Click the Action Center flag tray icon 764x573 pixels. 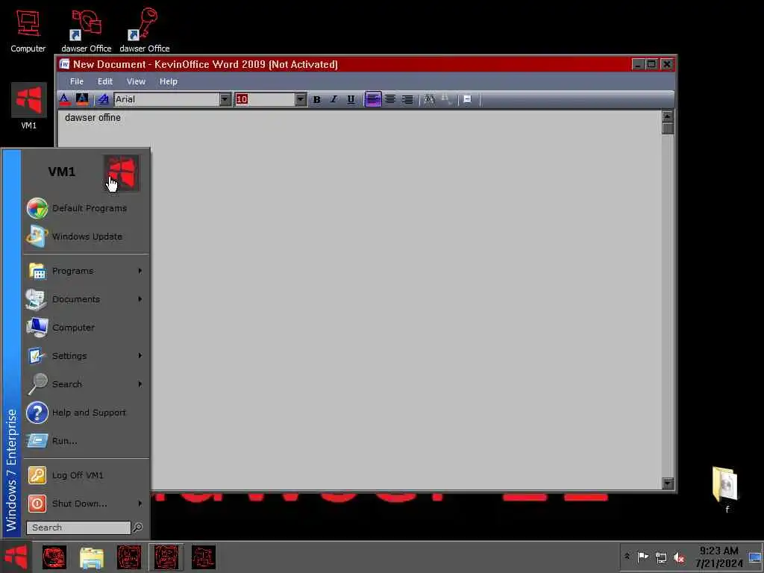point(642,557)
